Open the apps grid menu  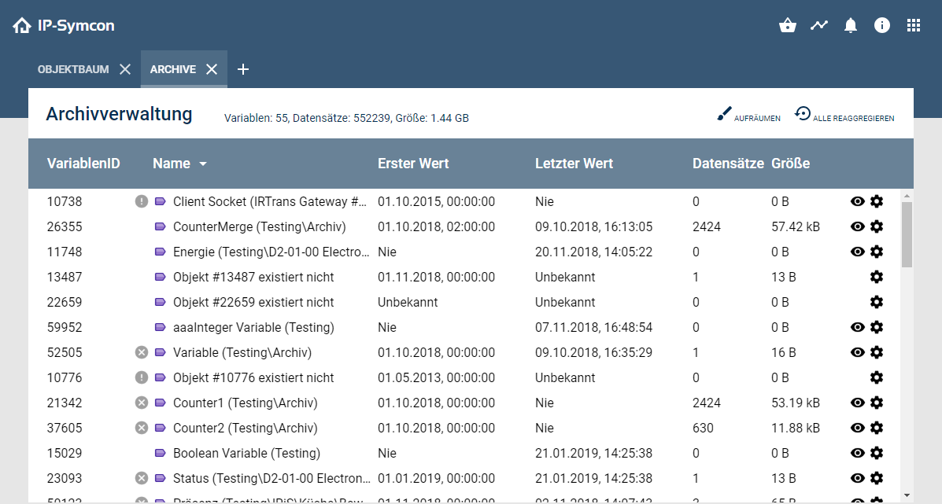(x=914, y=25)
